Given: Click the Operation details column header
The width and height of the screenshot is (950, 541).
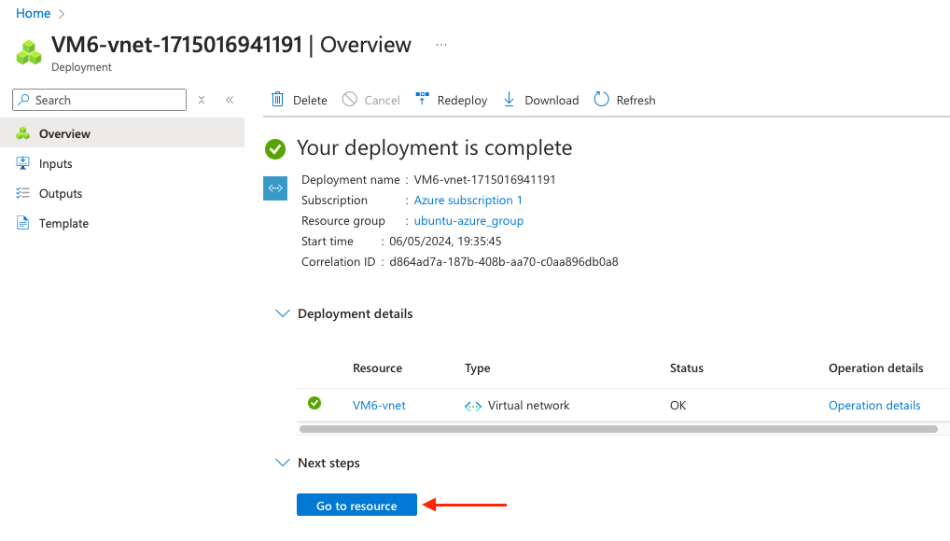Looking at the screenshot, I should [x=876, y=368].
